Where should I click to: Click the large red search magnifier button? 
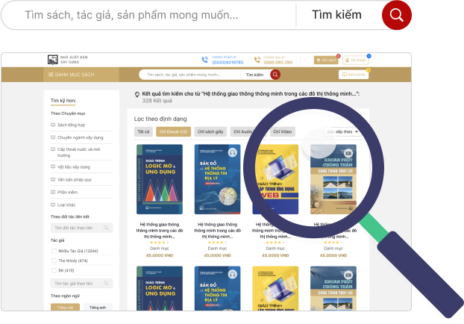[397, 15]
